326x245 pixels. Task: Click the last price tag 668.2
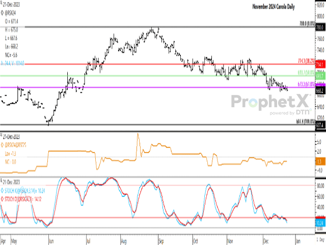point(321,89)
